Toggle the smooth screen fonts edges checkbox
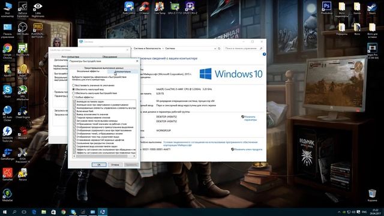 pos(74,140)
